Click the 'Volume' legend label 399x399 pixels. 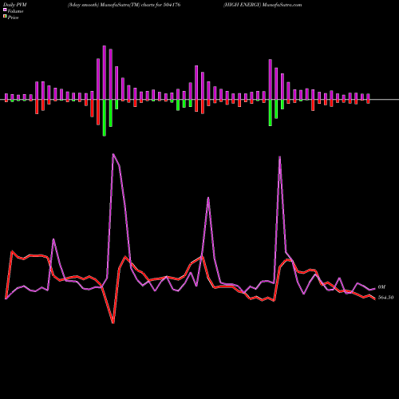click(15, 11)
